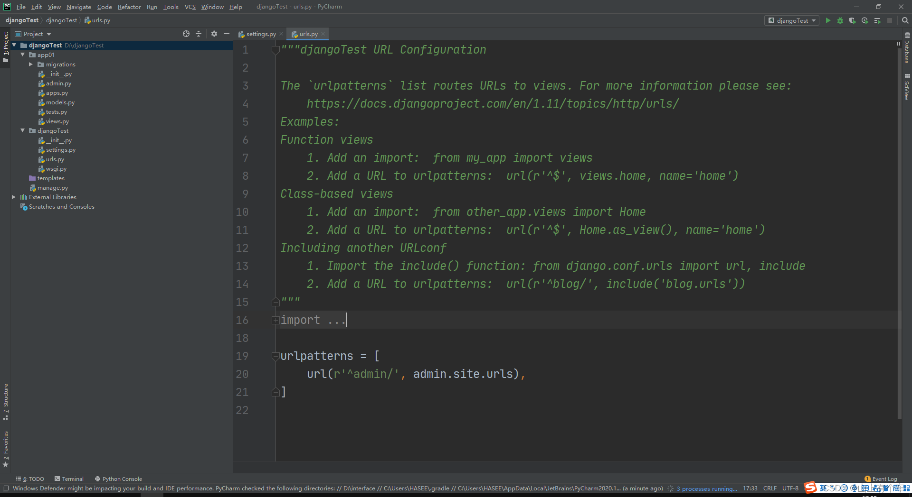Image resolution: width=912 pixels, height=497 pixels.
Task: Click UTF-8 encoding in status bar
Action: point(790,488)
